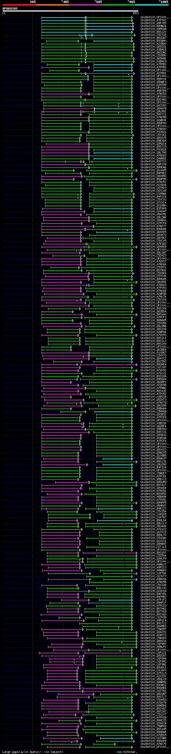Select the UniRef100_Q9LTH8 label
Screen dimensions: 171x754
[153, 152]
